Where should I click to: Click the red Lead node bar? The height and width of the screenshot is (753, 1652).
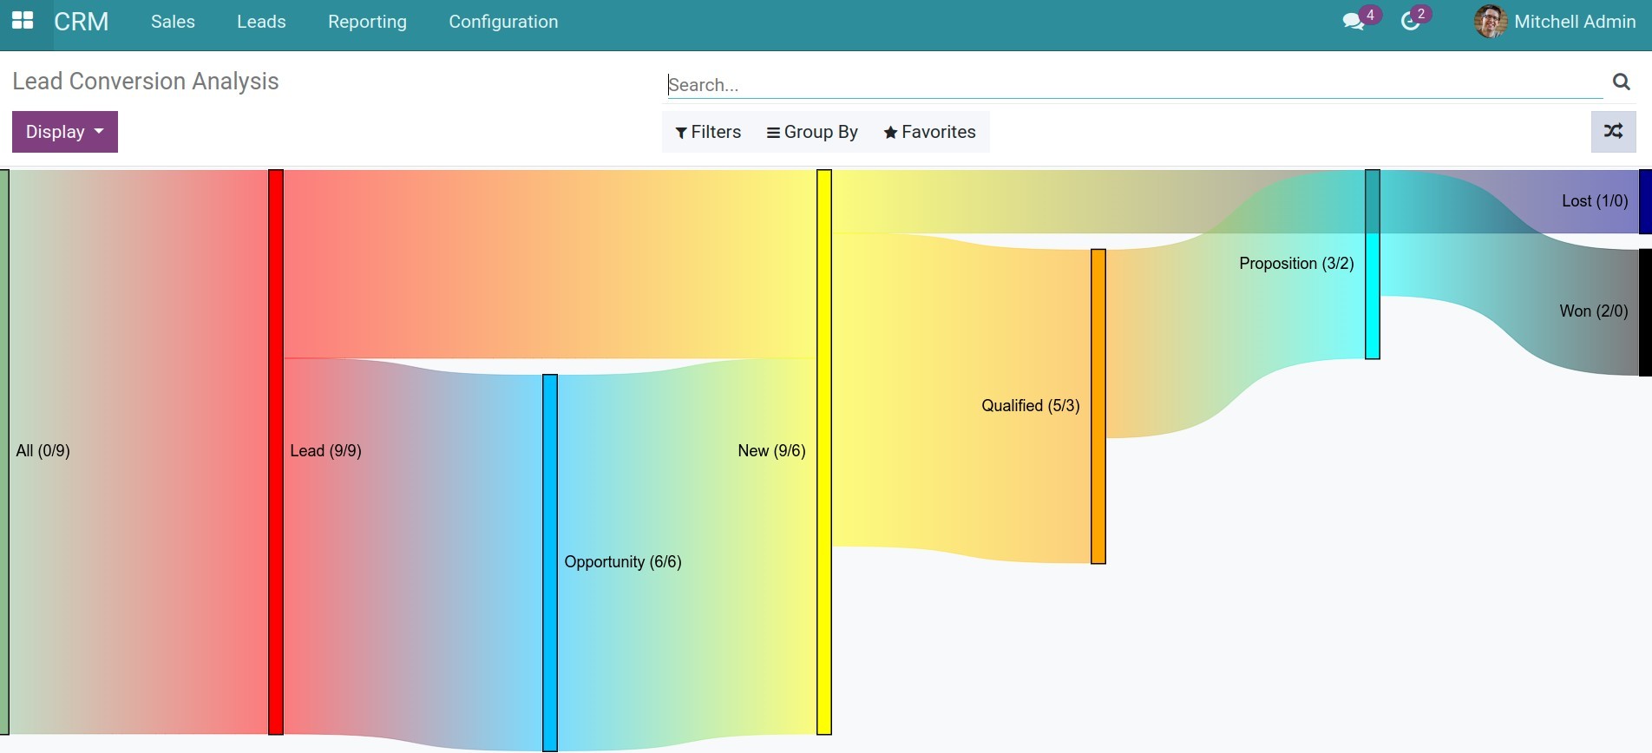[x=276, y=451]
